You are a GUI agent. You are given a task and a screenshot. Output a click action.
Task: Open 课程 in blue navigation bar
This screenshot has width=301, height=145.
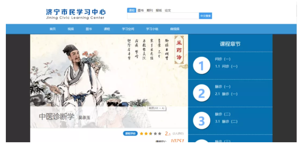click(x=107, y=29)
